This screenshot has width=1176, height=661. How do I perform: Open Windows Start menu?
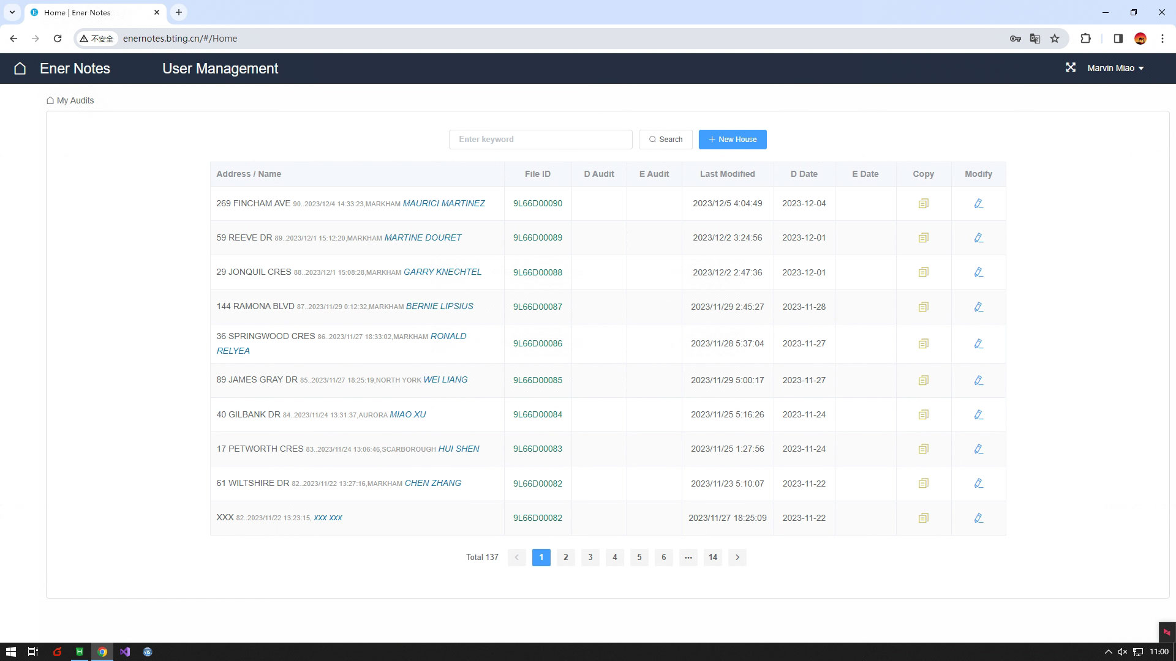pos(10,652)
